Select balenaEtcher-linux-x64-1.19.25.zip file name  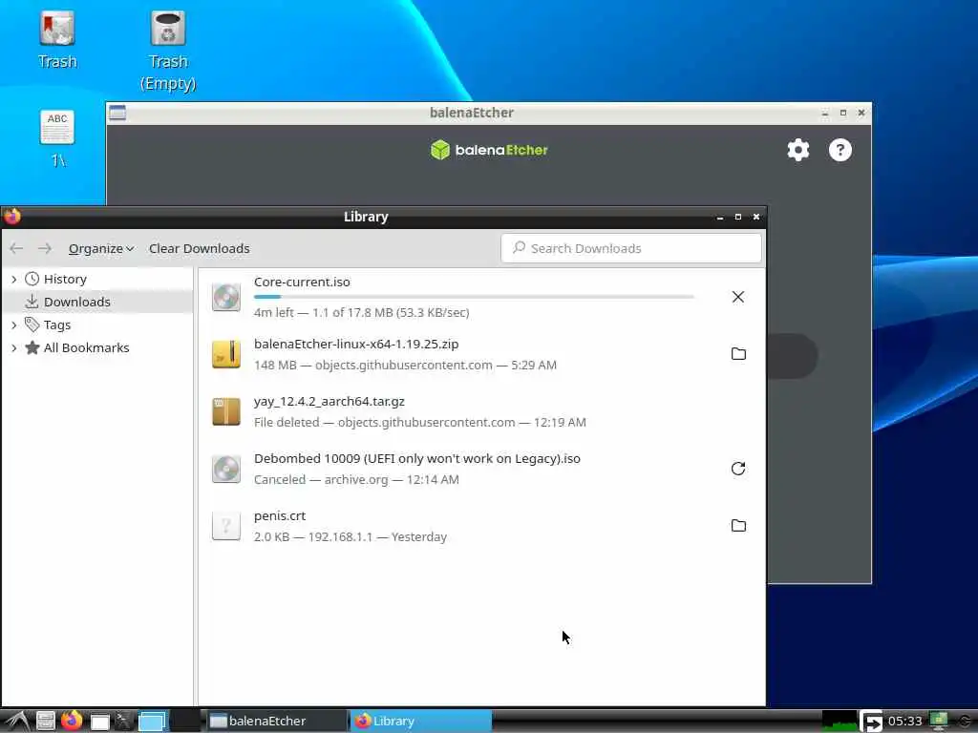pos(356,344)
